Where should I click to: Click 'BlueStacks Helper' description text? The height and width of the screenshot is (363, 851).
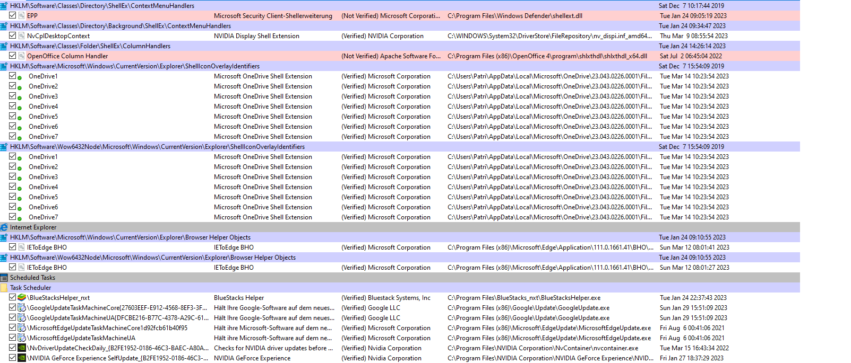[239, 298]
